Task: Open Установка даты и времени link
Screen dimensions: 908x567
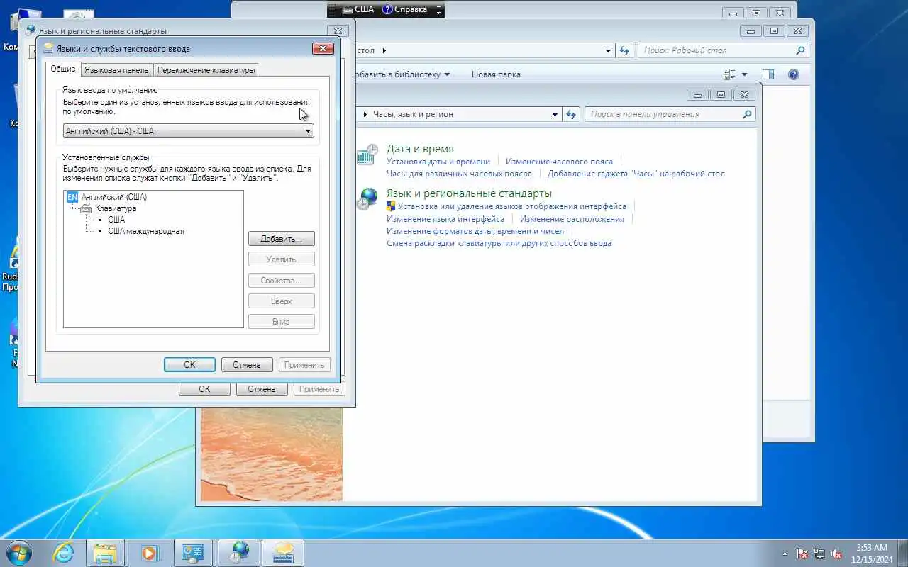Action: coord(438,162)
